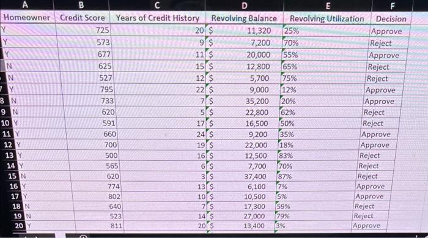Click revolving balance cell 11,320

[x=244, y=31]
